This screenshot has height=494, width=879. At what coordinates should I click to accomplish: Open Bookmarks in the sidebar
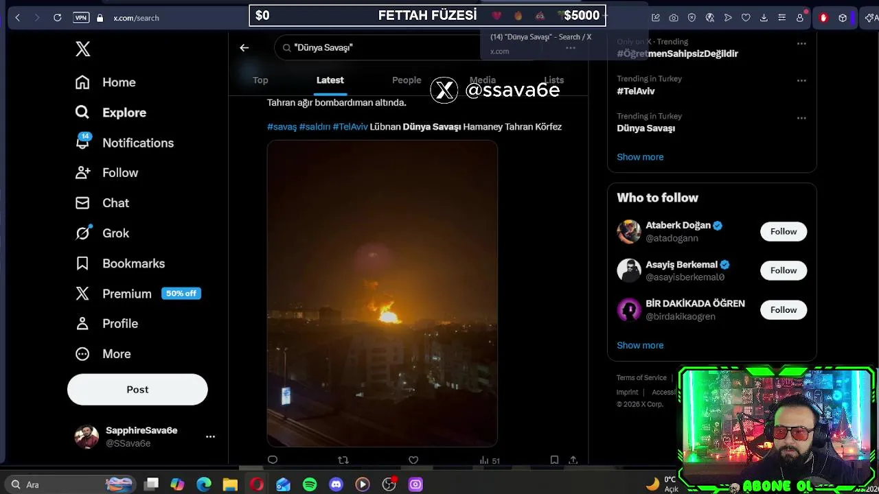click(120, 263)
